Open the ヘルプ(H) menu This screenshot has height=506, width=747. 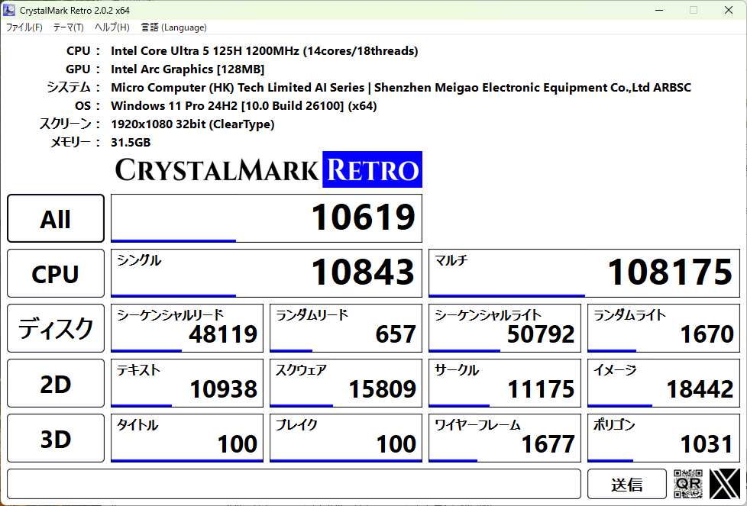(112, 27)
